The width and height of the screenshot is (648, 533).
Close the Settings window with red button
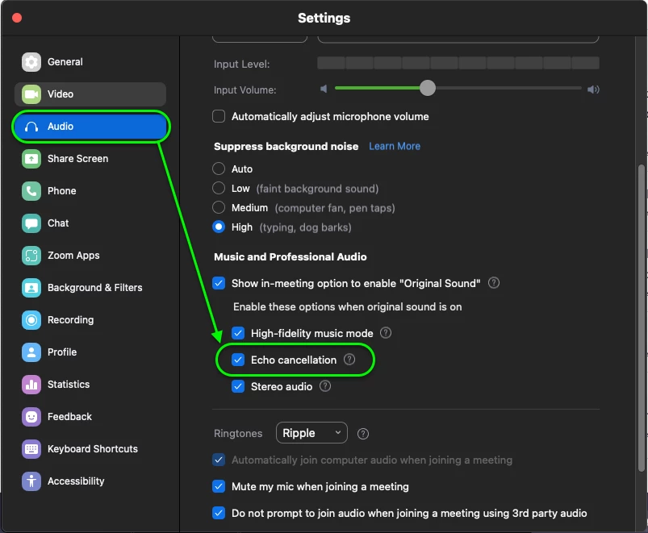point(17,18)
